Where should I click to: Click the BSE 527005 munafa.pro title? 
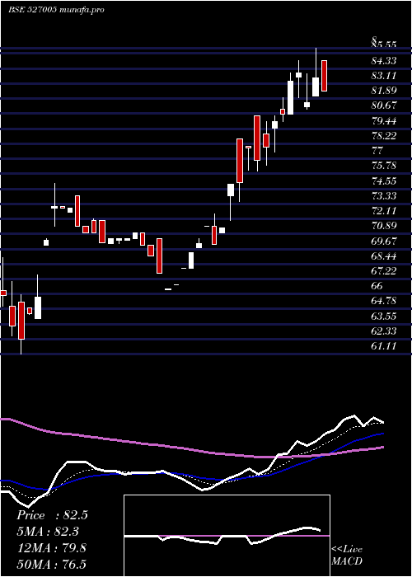point(56,10)
